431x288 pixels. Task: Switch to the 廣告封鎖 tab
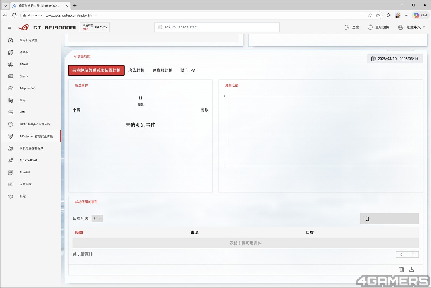[136, 70]
